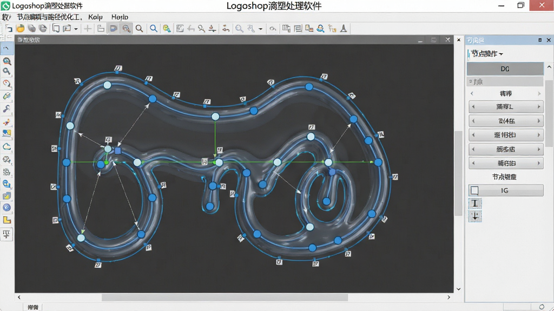Viewport: 554px width, 311px height.
Task: Click the IG button in right panel
Action: pos(506,191)
